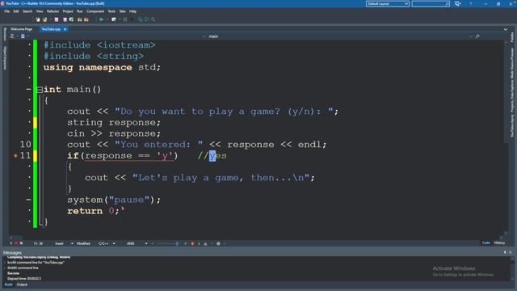This screenshot has width=517, height=291.
Task: Open the View menu
Action: pyautogui.click(x=40, y=11)
